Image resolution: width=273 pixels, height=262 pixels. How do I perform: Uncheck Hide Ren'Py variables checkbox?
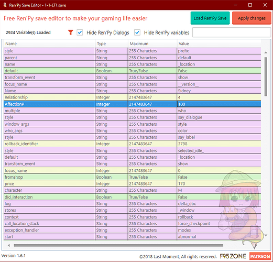[x=137, y=32]
